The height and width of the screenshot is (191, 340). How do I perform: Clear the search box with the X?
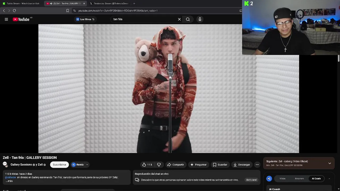coord(179,19)
